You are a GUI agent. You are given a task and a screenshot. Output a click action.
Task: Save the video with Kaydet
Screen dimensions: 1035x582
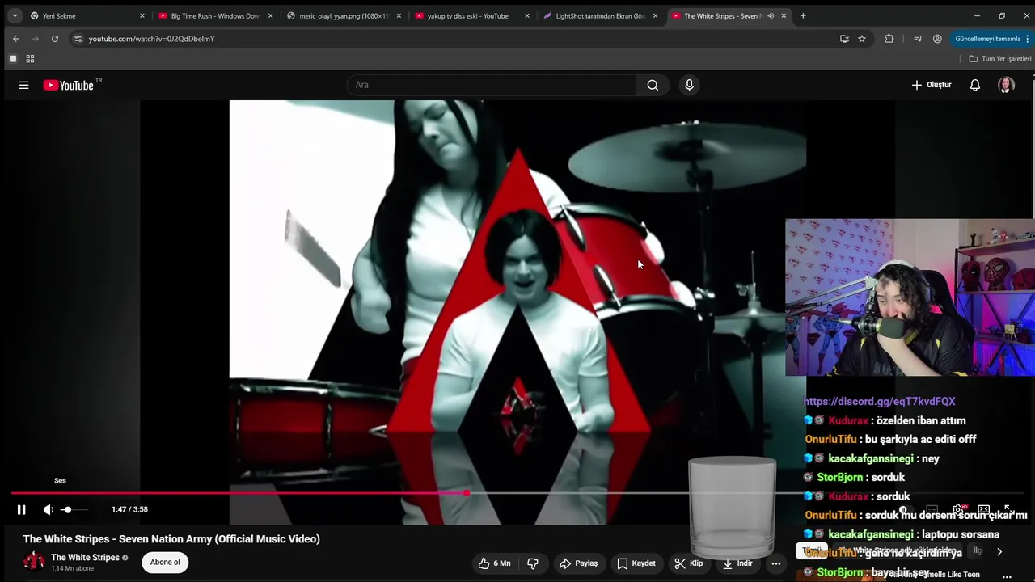coord(636,563)
